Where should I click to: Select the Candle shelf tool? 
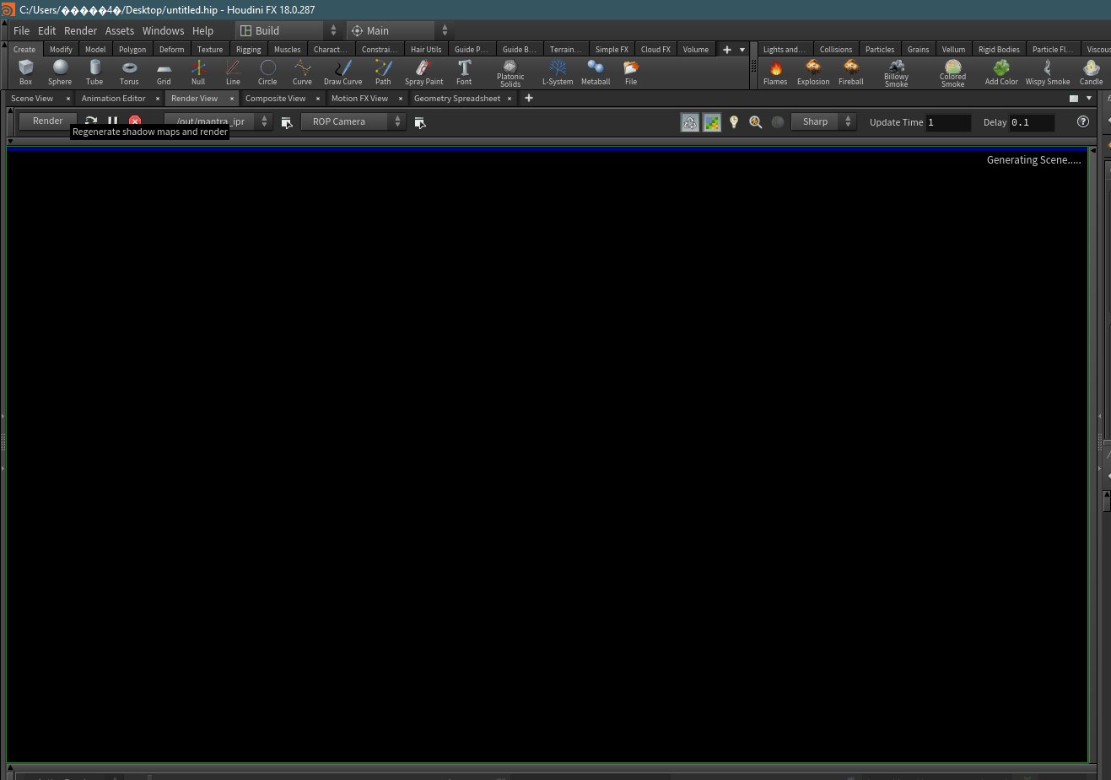coord(1092,72)
